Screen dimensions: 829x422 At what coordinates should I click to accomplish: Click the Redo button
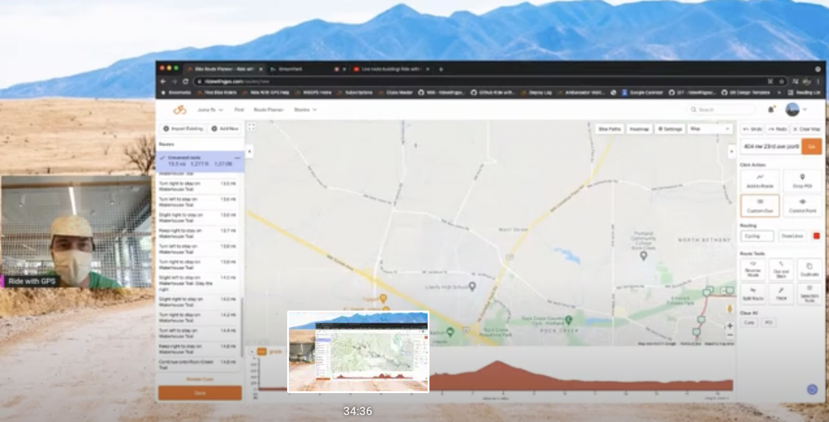tap(777, 129)
